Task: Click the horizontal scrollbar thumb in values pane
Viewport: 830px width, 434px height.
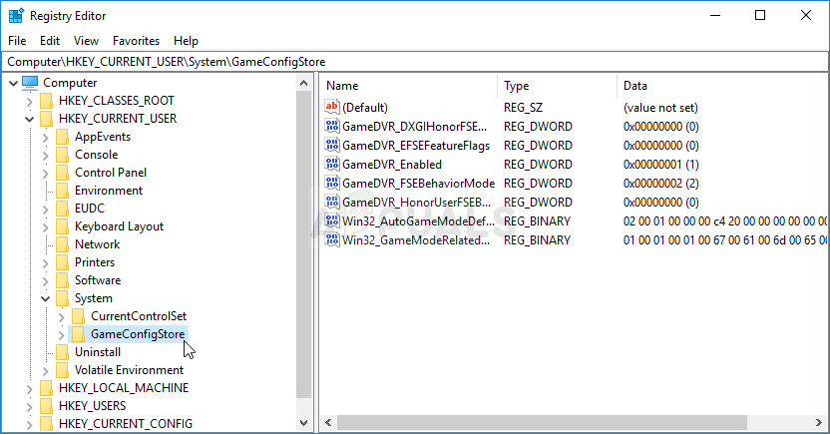Action: (x=542, y=422)
